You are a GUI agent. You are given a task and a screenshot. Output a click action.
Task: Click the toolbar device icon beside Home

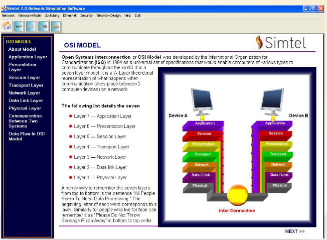(x=19, y=26)
